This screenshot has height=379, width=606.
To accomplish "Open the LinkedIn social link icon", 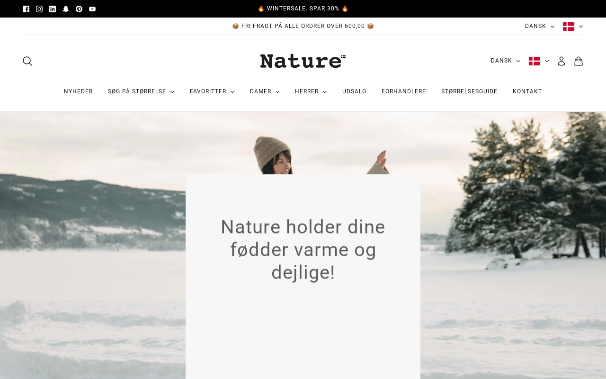I will click(x=53, y=9).
